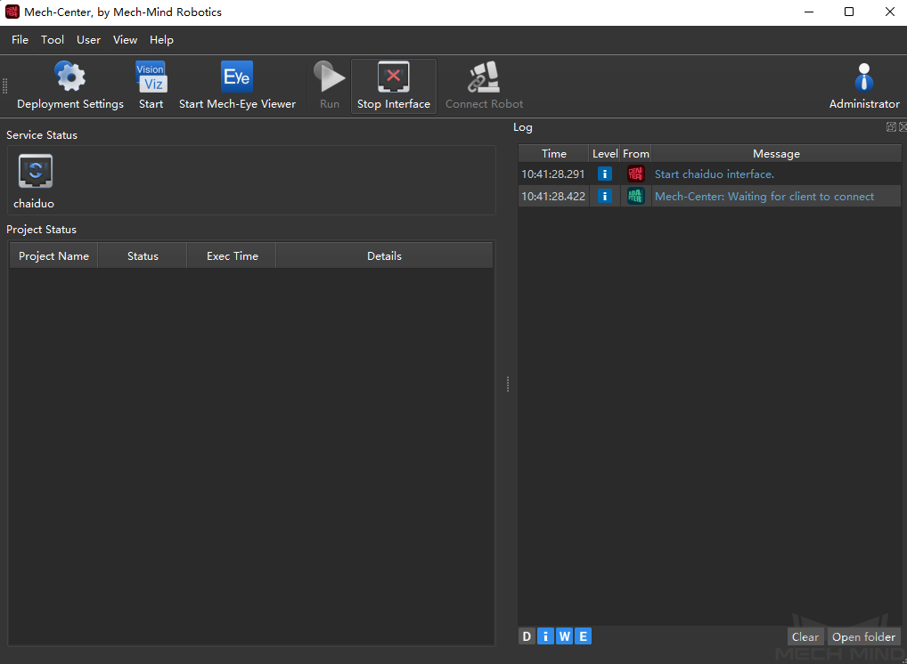Viewport: 907px width, 664px height.
Task: Click the toolbar drag handle
Action: click(4, 86)
